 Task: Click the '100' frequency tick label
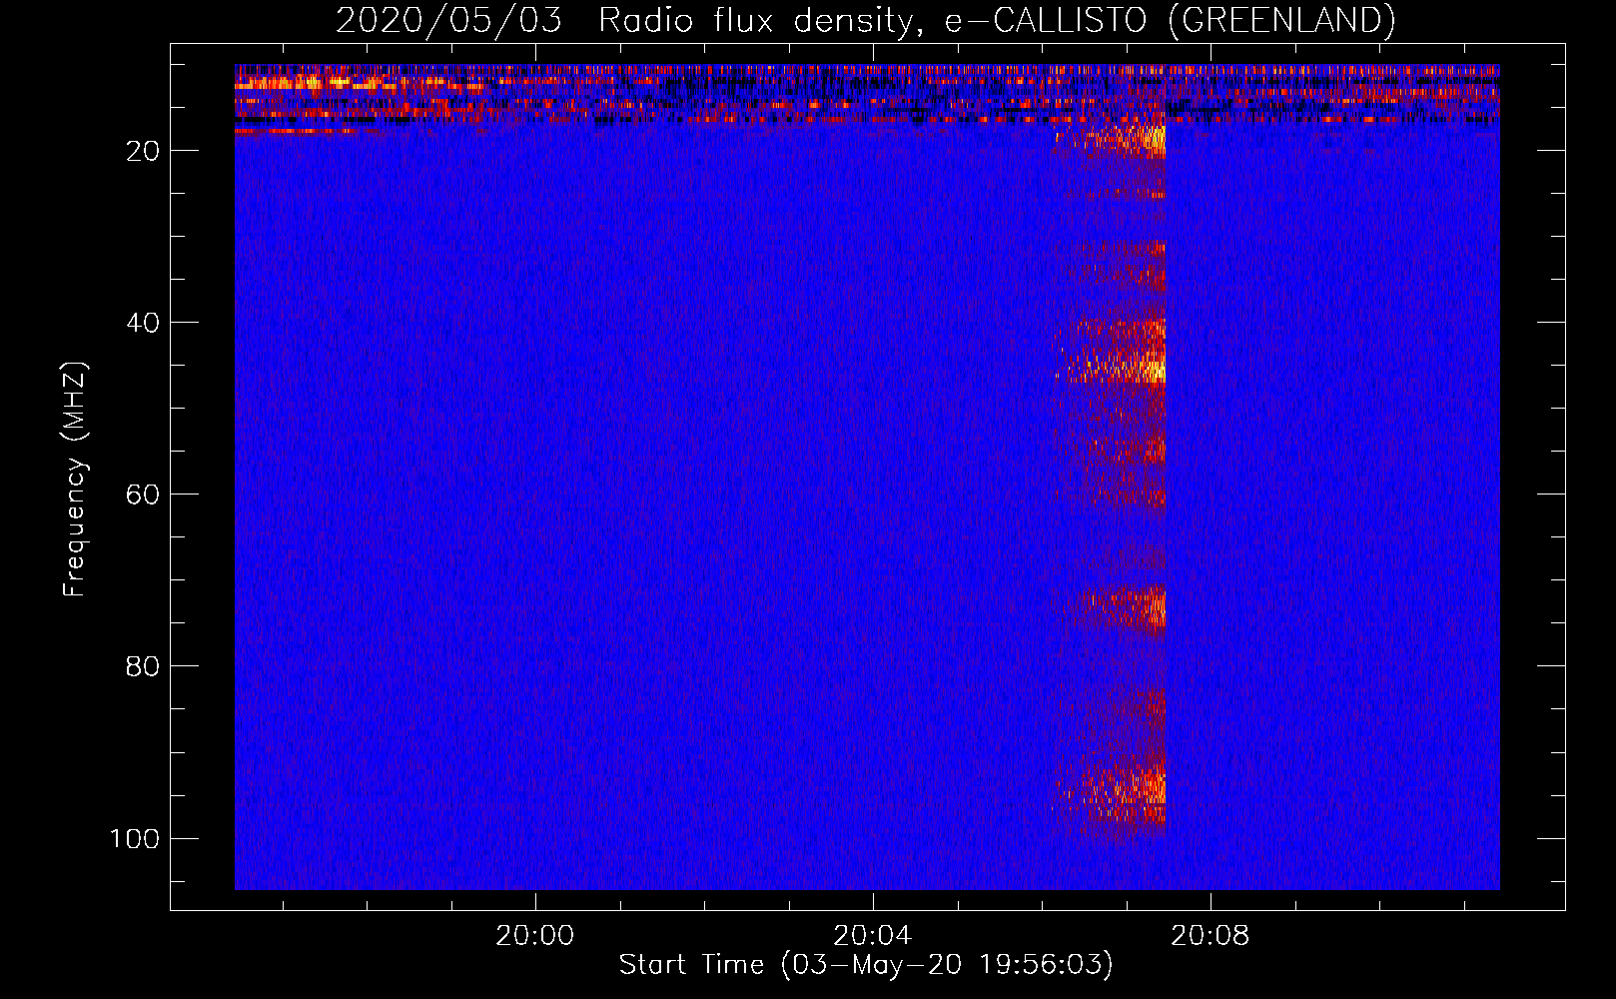click(135, 838)
